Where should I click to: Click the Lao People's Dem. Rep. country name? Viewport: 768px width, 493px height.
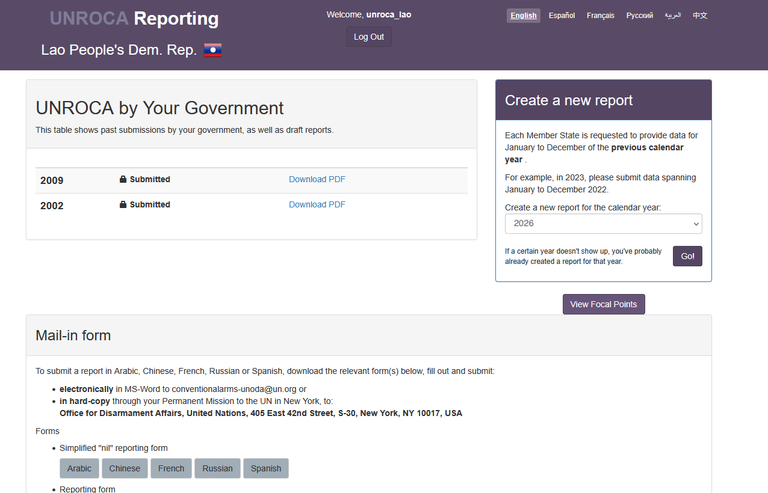pos(119,51)
